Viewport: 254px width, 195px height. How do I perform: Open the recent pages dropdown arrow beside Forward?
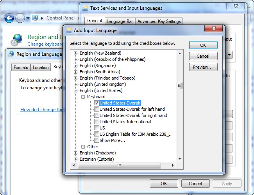tap(28, 18)
